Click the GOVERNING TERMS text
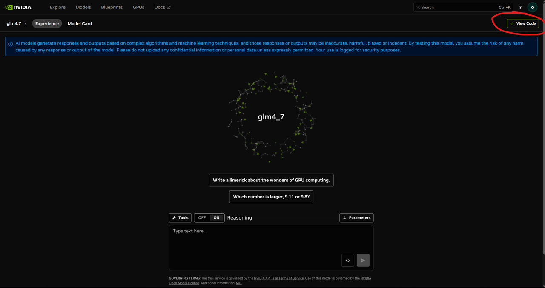Image resolution: width=545 pixels, height=288 pixels. (x=184, y=278)
